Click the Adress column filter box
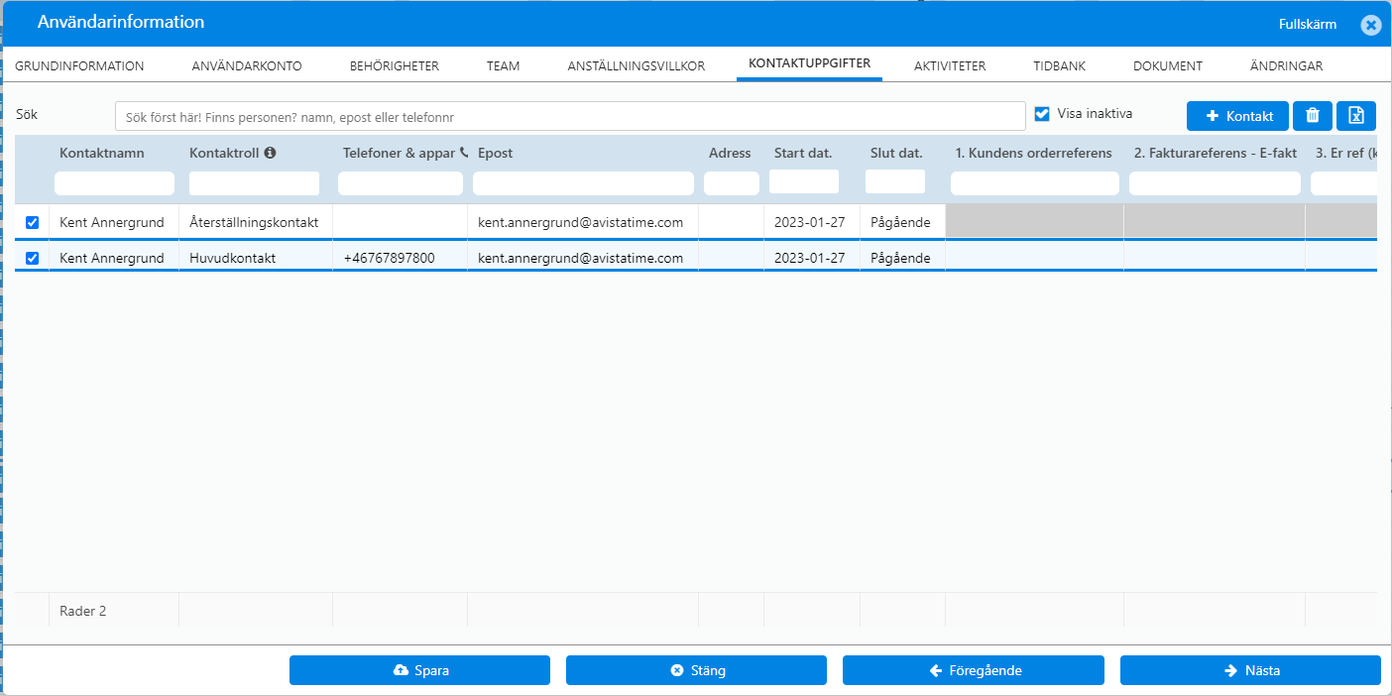The image size is (1392, 696). point(732,183)
